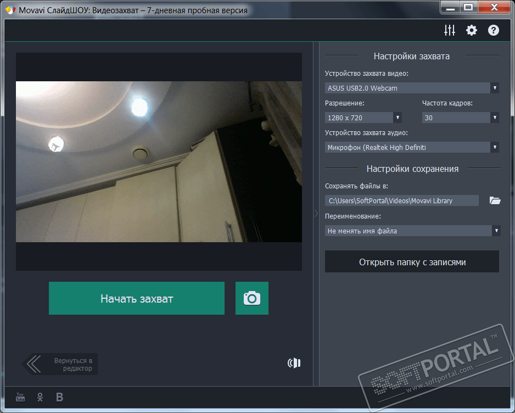Click the Сохранять файлы в label

click(x=356, y=186)
